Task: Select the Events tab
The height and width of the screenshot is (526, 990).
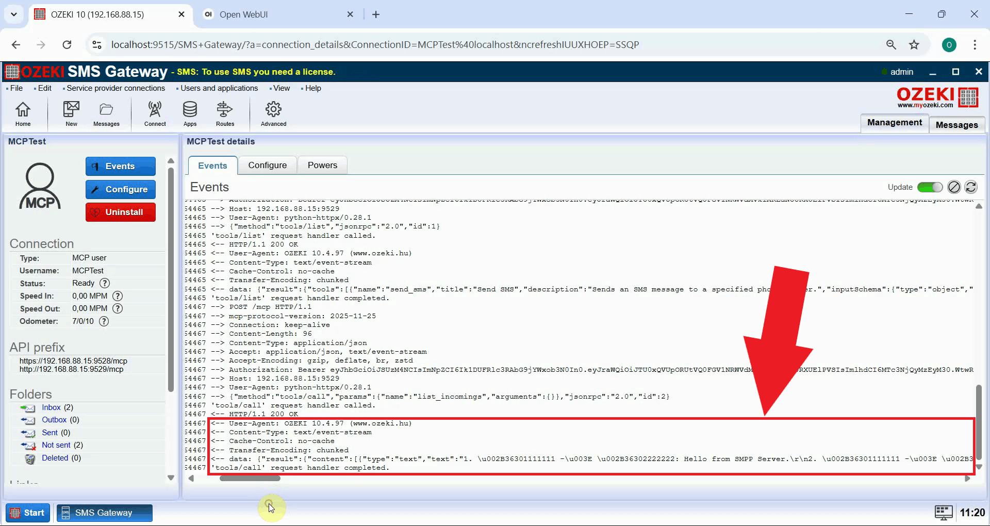Action: tap(212, 166)
